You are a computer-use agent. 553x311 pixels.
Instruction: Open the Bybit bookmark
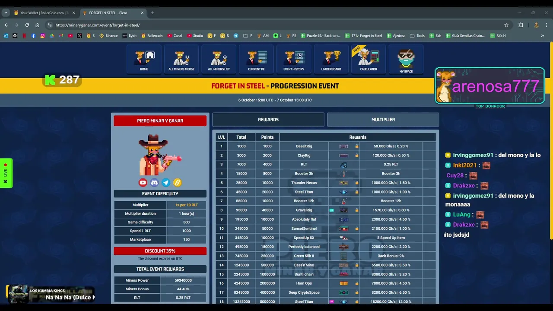point(130,36)
